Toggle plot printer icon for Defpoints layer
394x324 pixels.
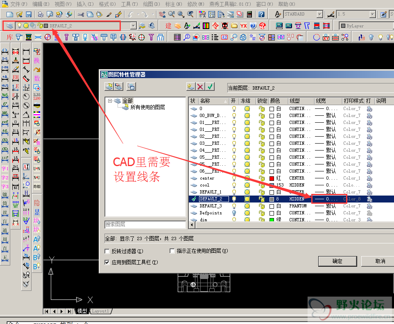(x=369, y=213)
